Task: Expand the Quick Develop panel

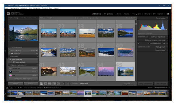Action: coord(167,37)
